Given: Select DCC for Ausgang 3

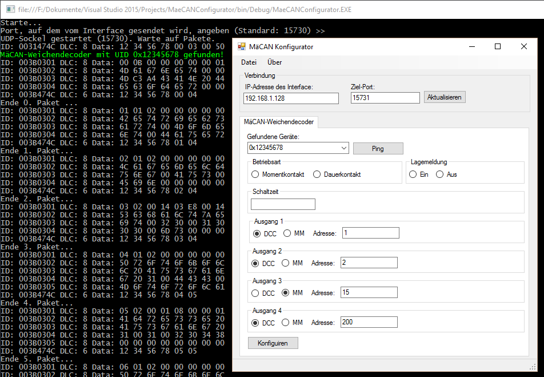Looking at the screenshot, I should pyautogui.click(x=263, y=293).
